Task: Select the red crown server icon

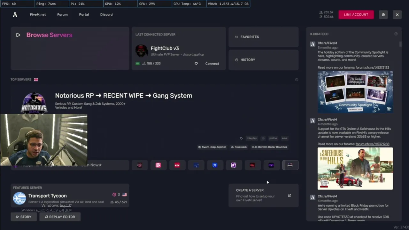Action: pos(177,165)
